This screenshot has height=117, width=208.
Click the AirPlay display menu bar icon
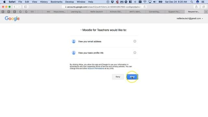click(x=150, y=2)
